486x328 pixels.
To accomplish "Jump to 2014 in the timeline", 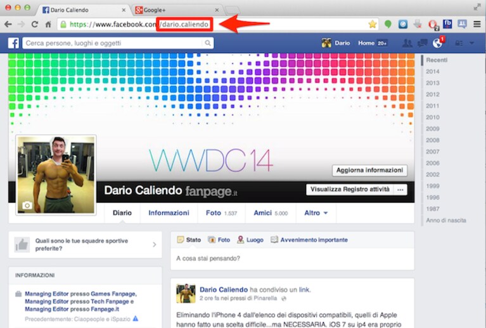I will pyautogui.click(x=432, y=71).
